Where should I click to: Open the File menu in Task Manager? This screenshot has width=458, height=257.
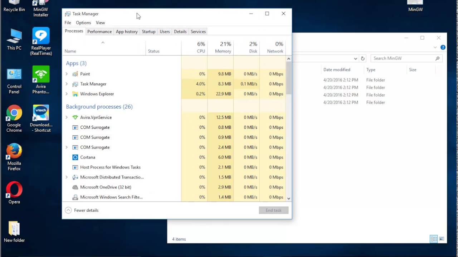click(68, 22)
